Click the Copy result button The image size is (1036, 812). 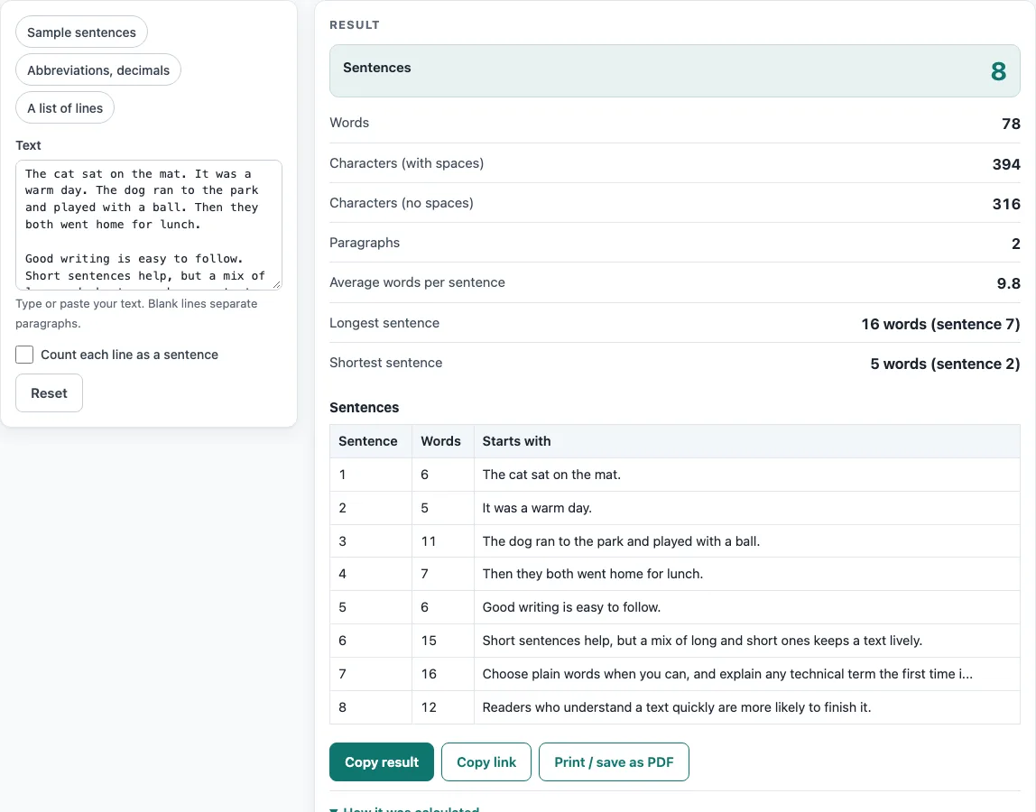(x=381, y=761)
